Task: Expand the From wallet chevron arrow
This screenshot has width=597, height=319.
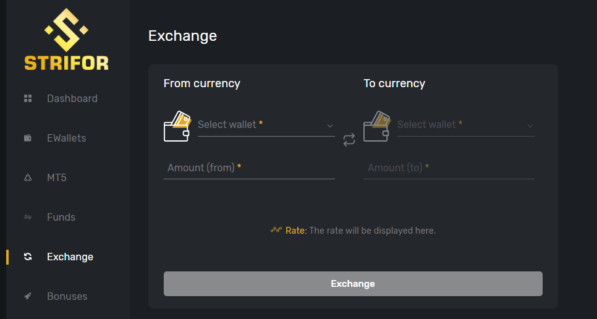Action: tap(330, 126)
